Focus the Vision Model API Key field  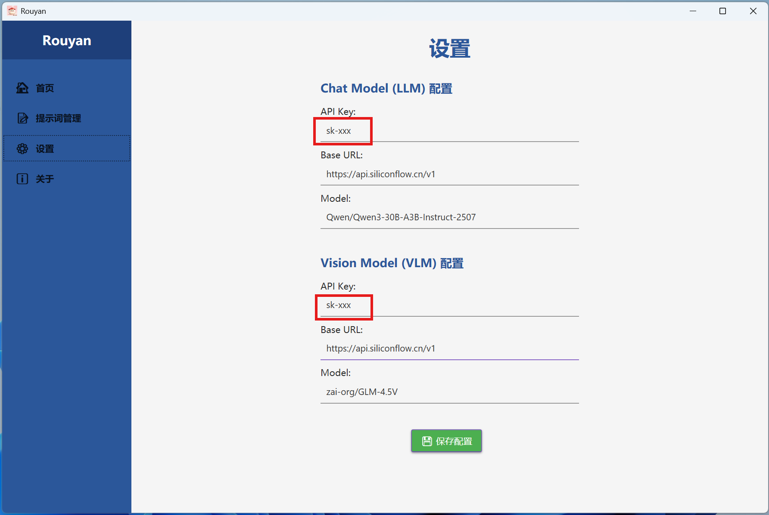click(x=449, y=305)
